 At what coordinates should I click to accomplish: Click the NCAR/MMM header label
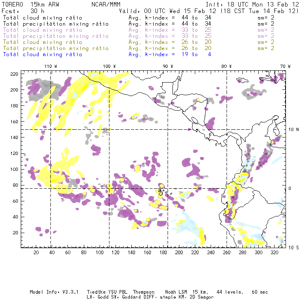(x=105, y=4)
